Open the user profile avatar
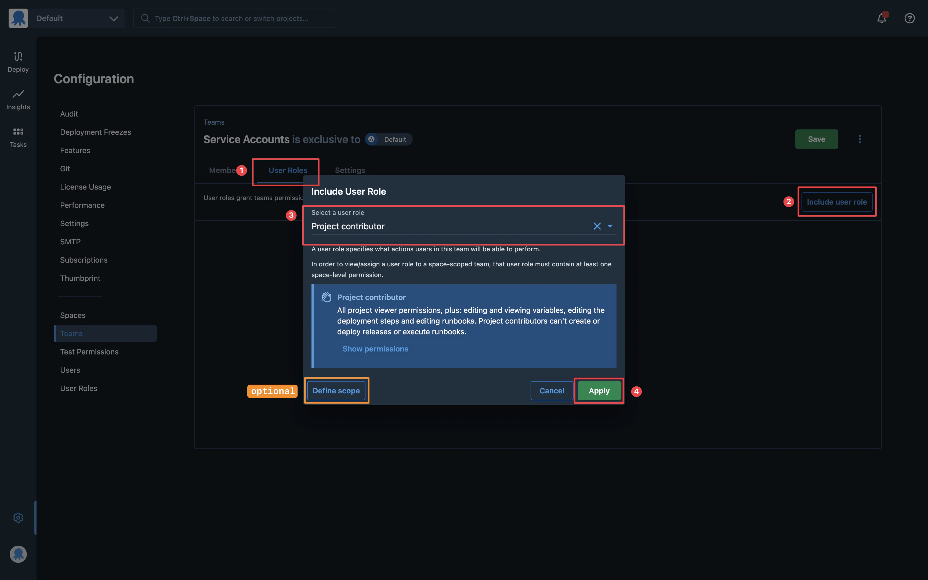The height and width of the screenshot is (580, 928). [18, 554]
